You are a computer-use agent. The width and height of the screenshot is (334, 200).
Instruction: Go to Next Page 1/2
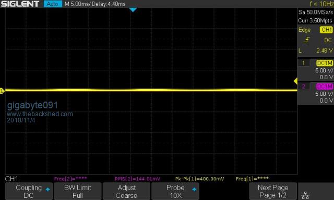(273, 191)
